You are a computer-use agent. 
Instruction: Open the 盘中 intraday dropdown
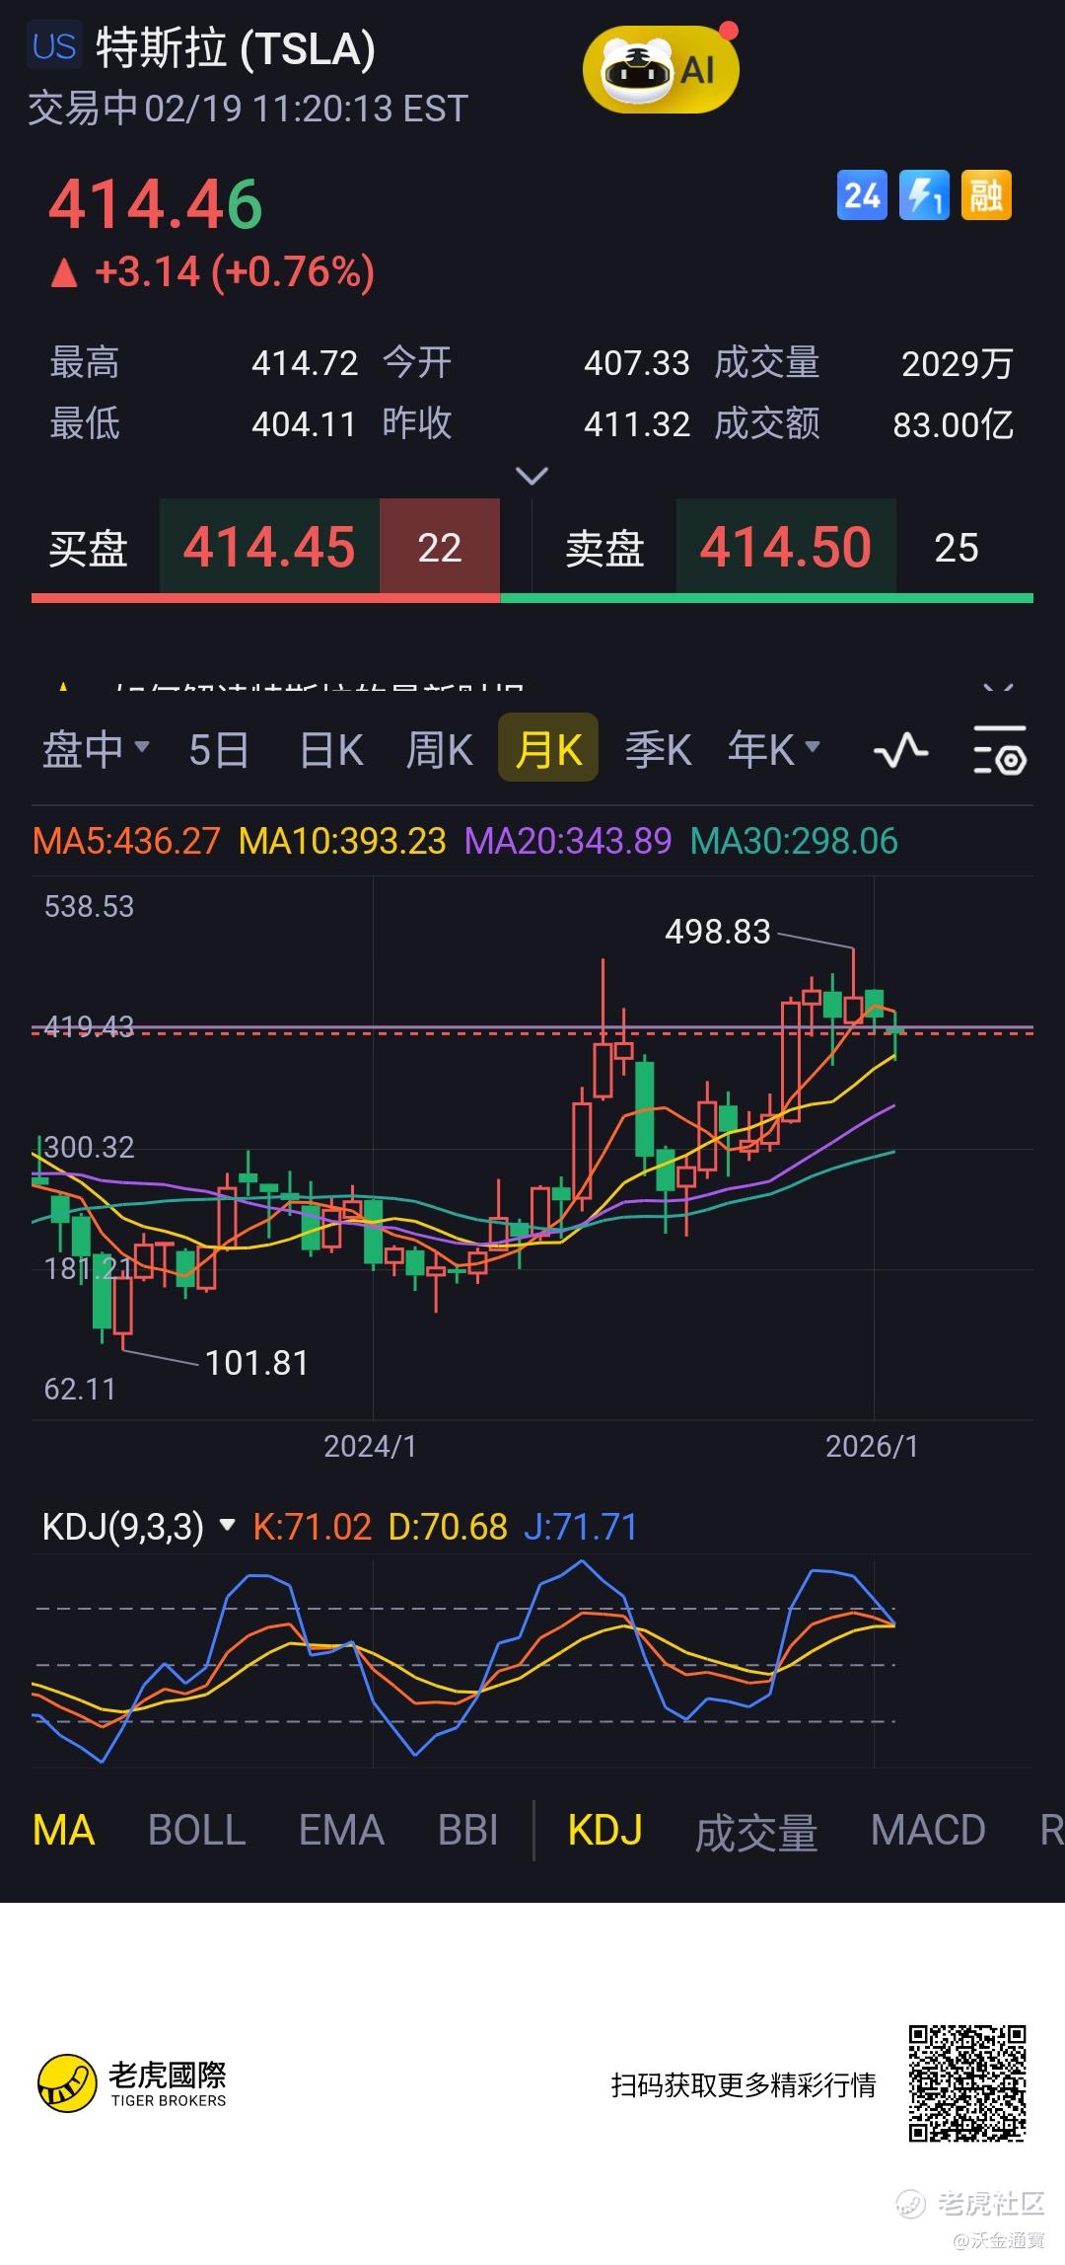[95, 749]
